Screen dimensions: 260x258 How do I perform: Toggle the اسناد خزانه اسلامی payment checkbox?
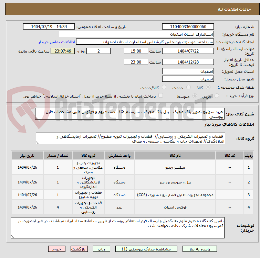(x=160, y=96)
